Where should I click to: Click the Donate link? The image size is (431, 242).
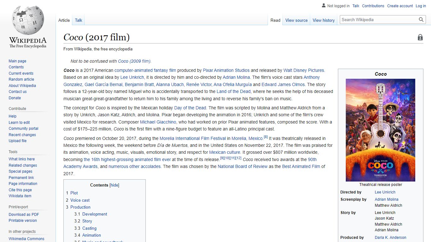15,98
